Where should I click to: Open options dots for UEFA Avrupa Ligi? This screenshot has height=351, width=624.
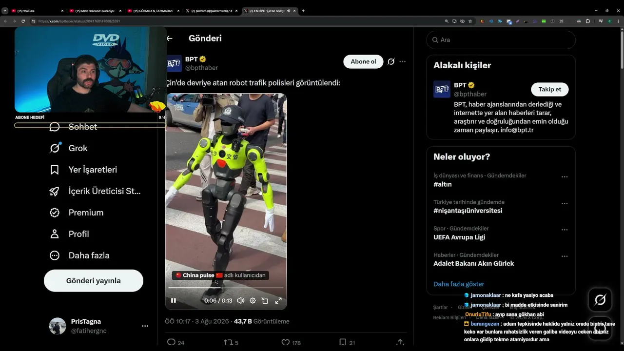565,230
